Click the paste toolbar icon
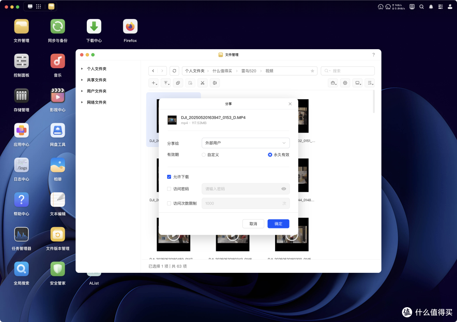Viewport: 457px width, 322px height. (x=190, y=83)
